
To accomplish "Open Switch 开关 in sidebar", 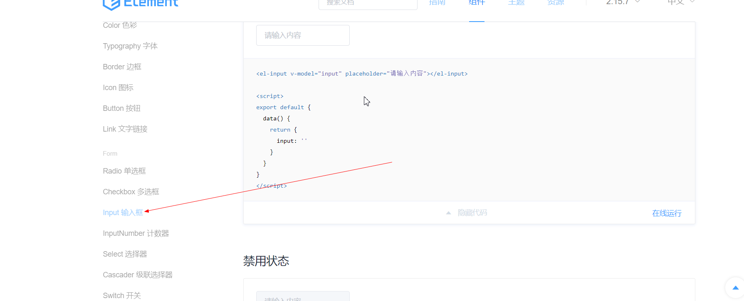I will click(122, 296).
